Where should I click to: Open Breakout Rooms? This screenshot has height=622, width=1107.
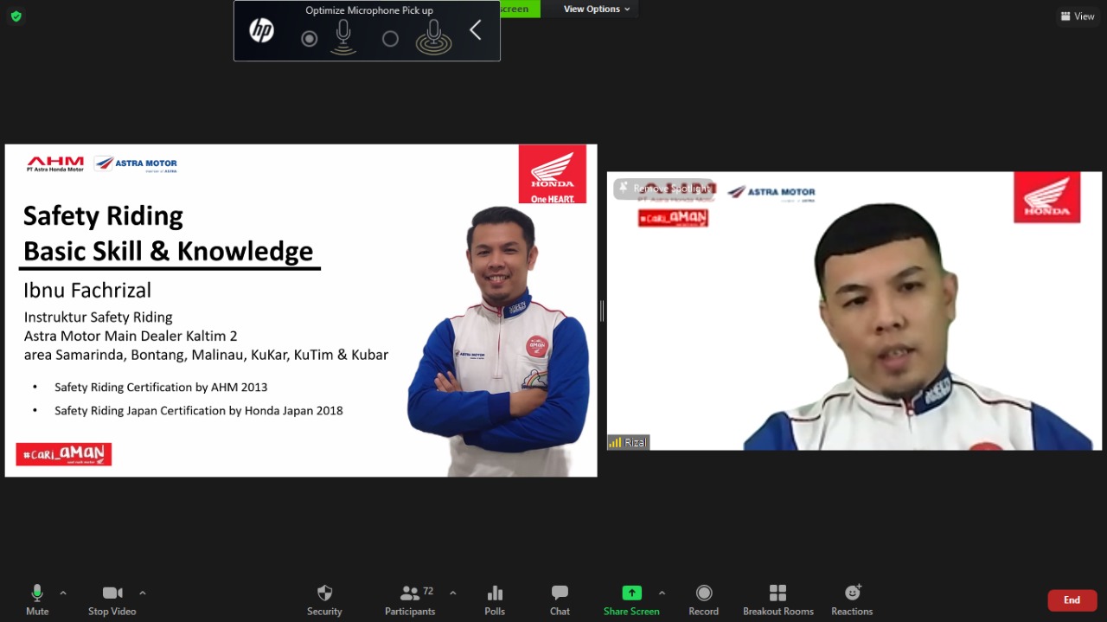[x=778, y=600]
